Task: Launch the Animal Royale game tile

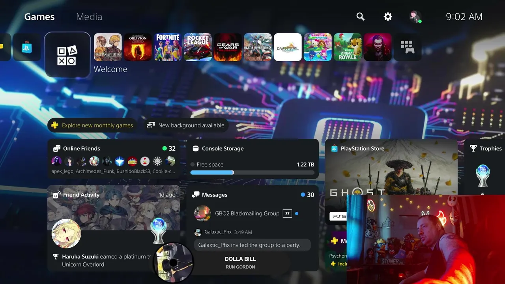Action: [x=348, y=47]
